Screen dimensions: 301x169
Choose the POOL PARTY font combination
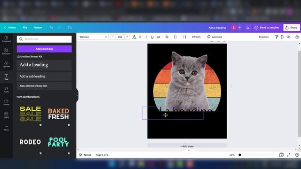58,142
